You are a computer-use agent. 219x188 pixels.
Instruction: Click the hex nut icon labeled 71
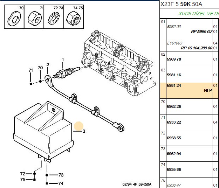pos(34,19)
